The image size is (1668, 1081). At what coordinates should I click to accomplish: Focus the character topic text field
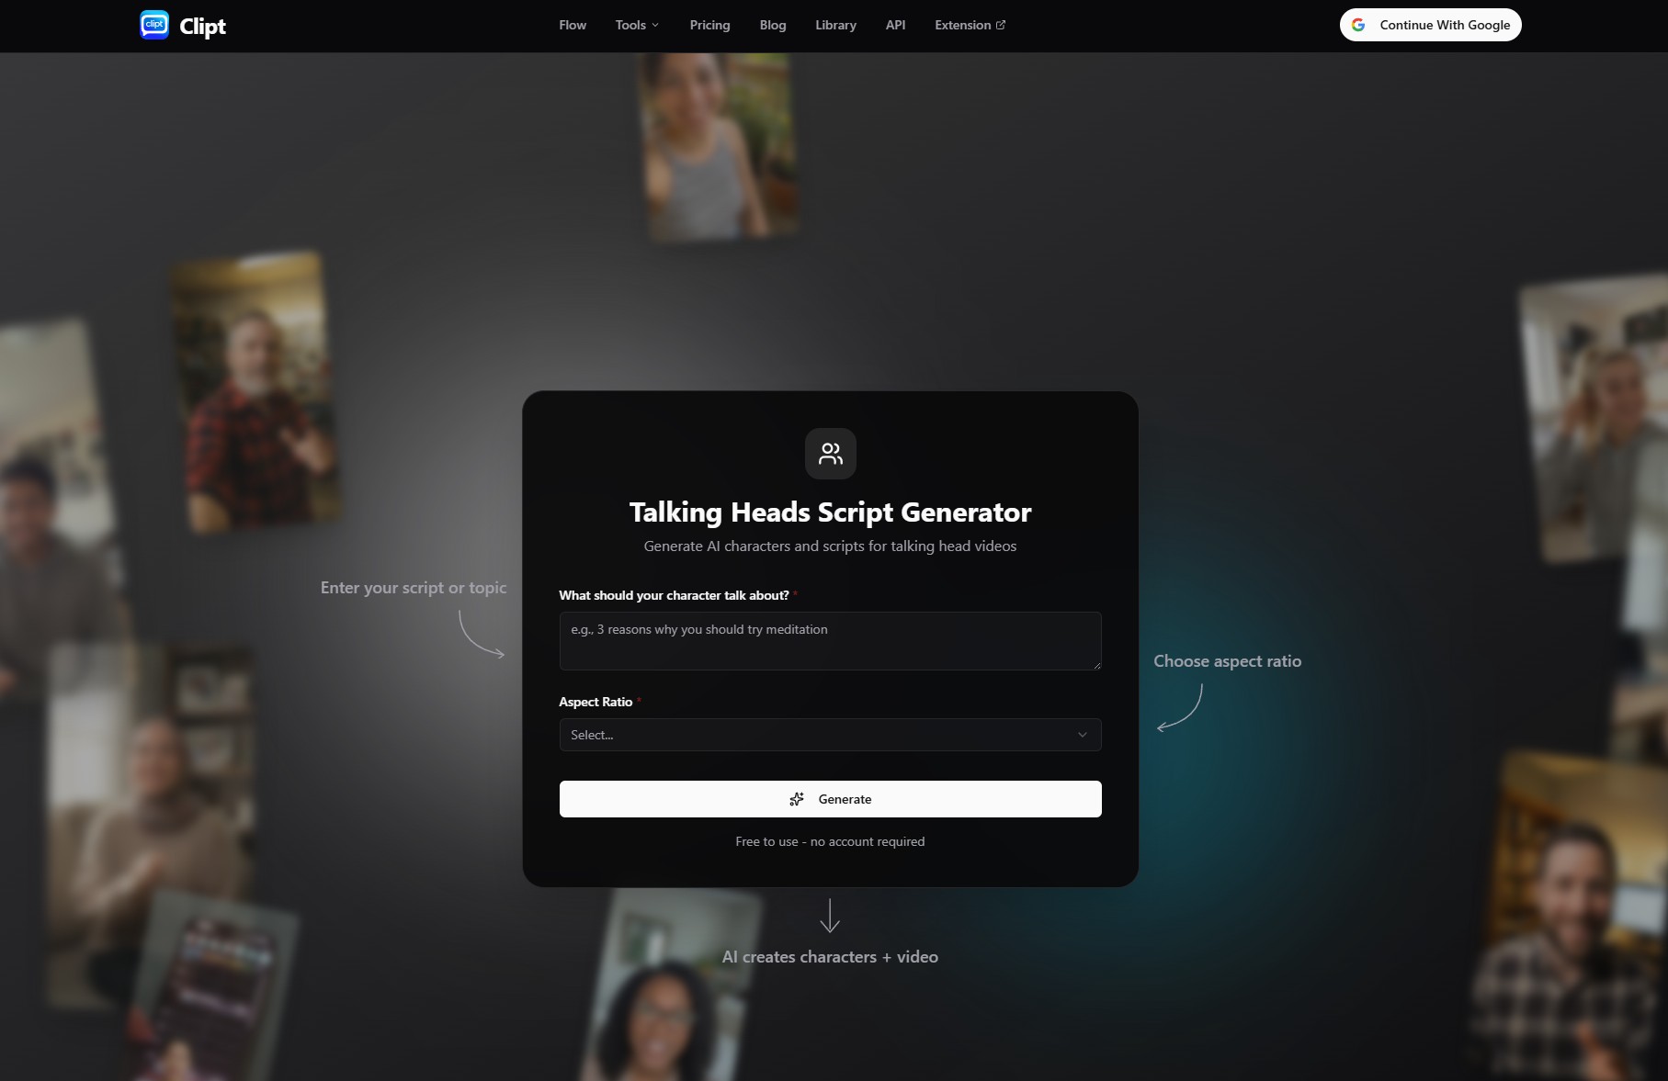pyautogui.click(x=829, y=640)
